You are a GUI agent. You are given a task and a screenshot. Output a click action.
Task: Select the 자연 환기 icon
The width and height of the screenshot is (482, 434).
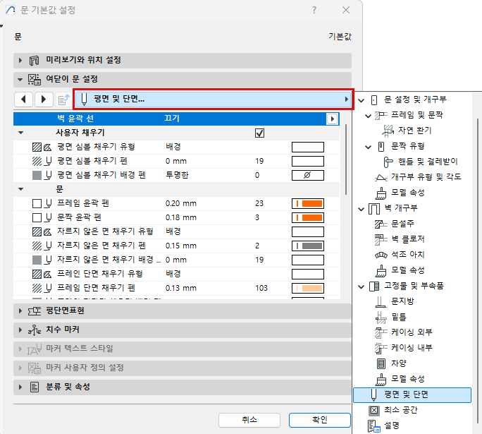coord(388,131)
